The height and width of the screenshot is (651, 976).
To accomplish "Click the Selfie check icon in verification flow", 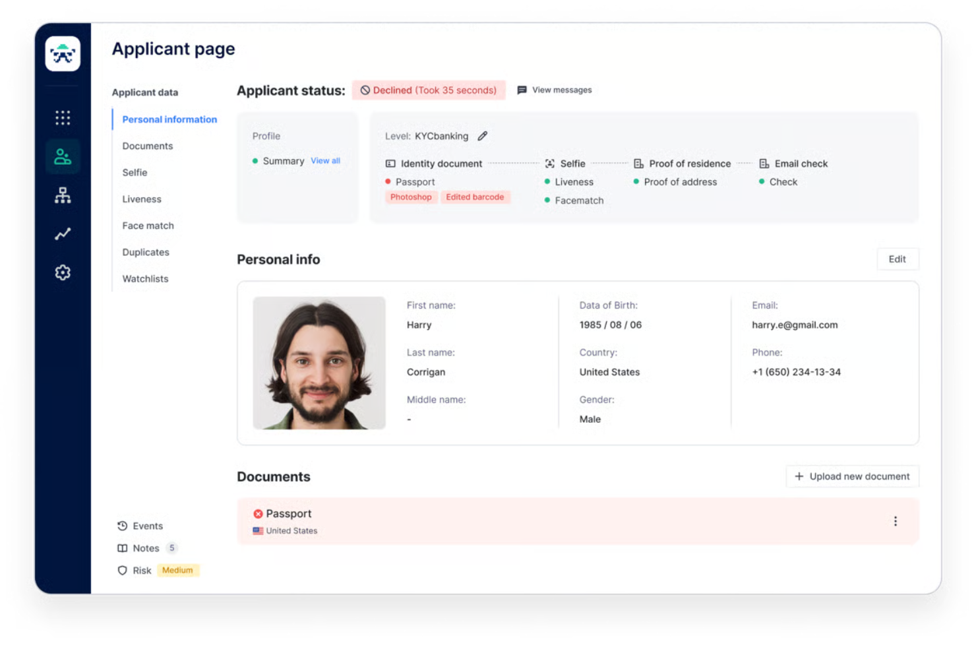I will click(x=551, y=163).
